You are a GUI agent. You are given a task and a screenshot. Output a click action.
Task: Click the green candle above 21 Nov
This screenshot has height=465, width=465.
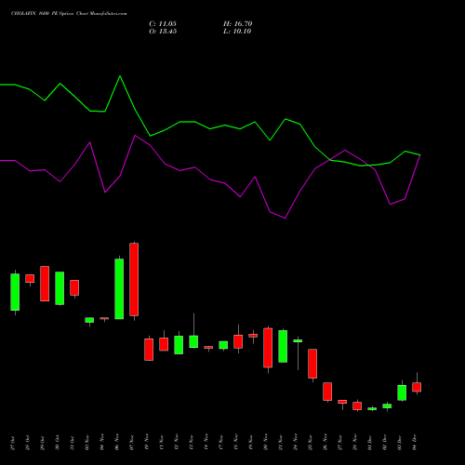(x=283, y=346)
